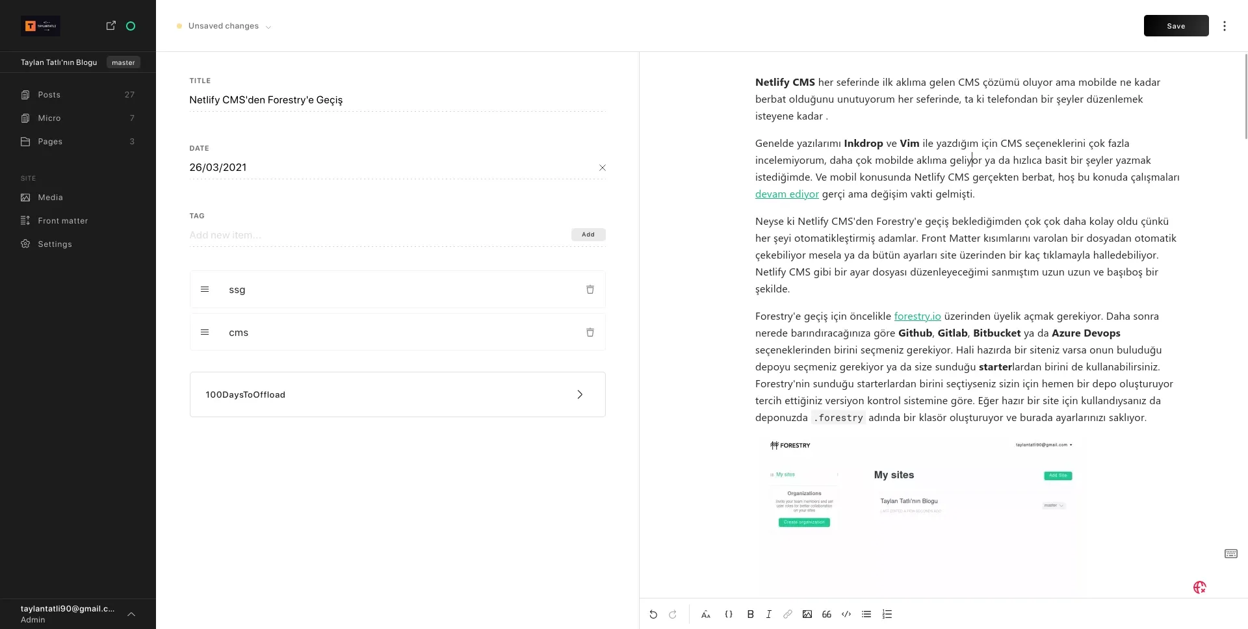Delete the ssg tag

coord(590,290)
